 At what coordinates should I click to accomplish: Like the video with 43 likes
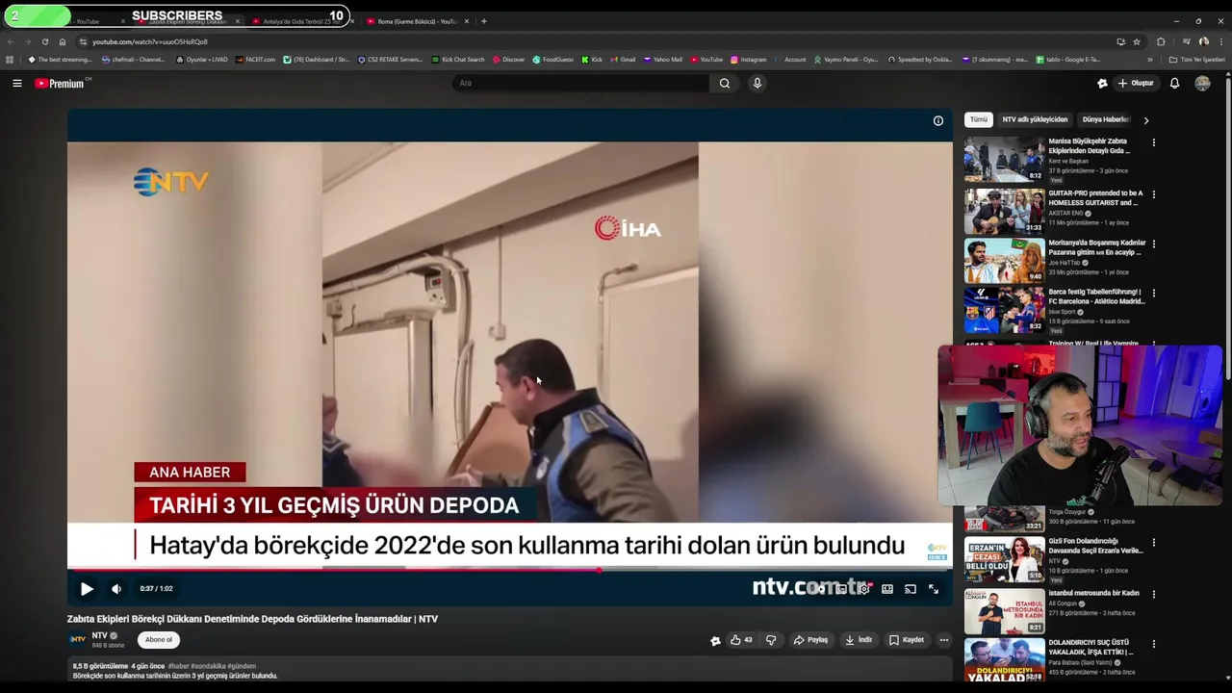(741, 640)
